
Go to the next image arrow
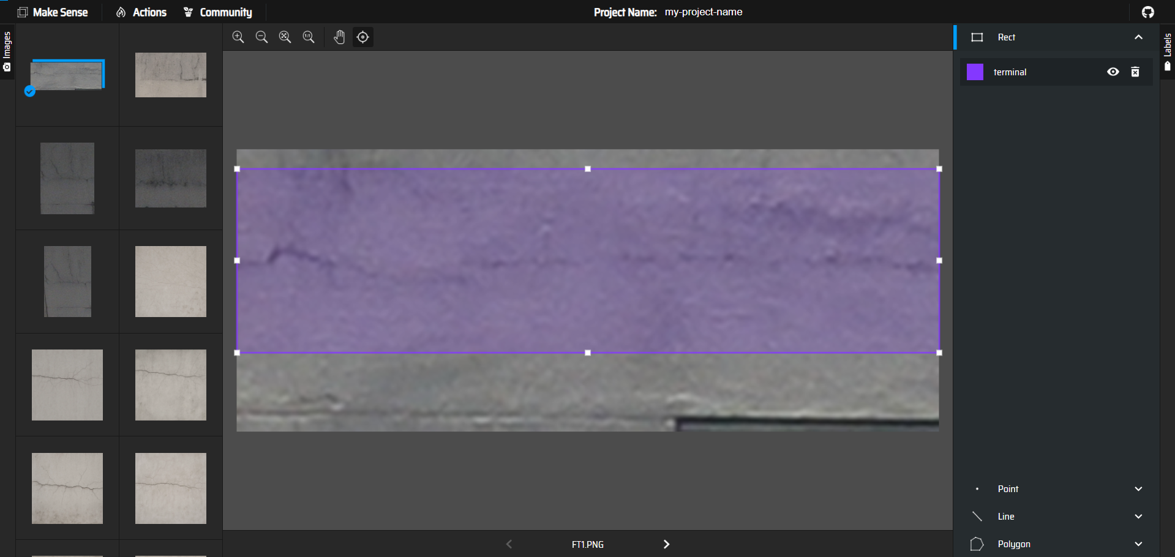667,544
